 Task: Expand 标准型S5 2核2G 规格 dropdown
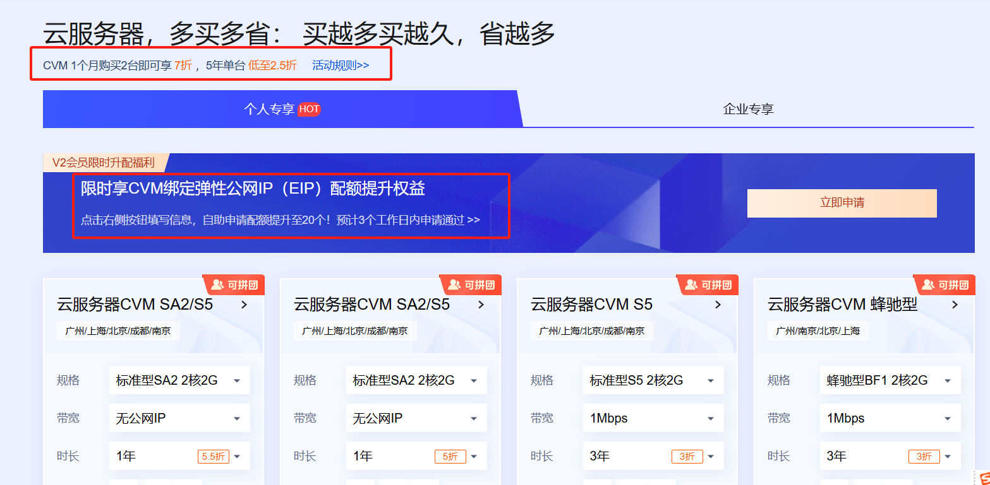point(653,380)
